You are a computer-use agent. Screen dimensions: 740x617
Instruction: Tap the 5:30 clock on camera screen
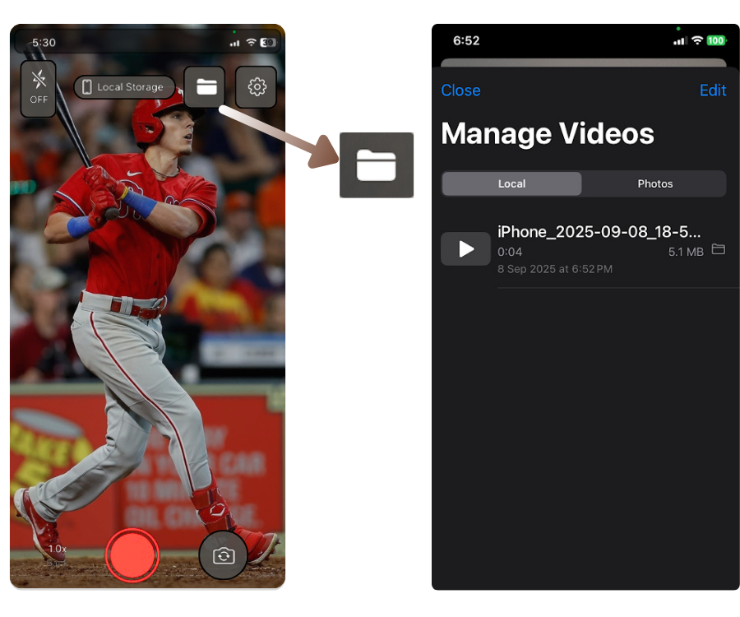pos(44,42)
